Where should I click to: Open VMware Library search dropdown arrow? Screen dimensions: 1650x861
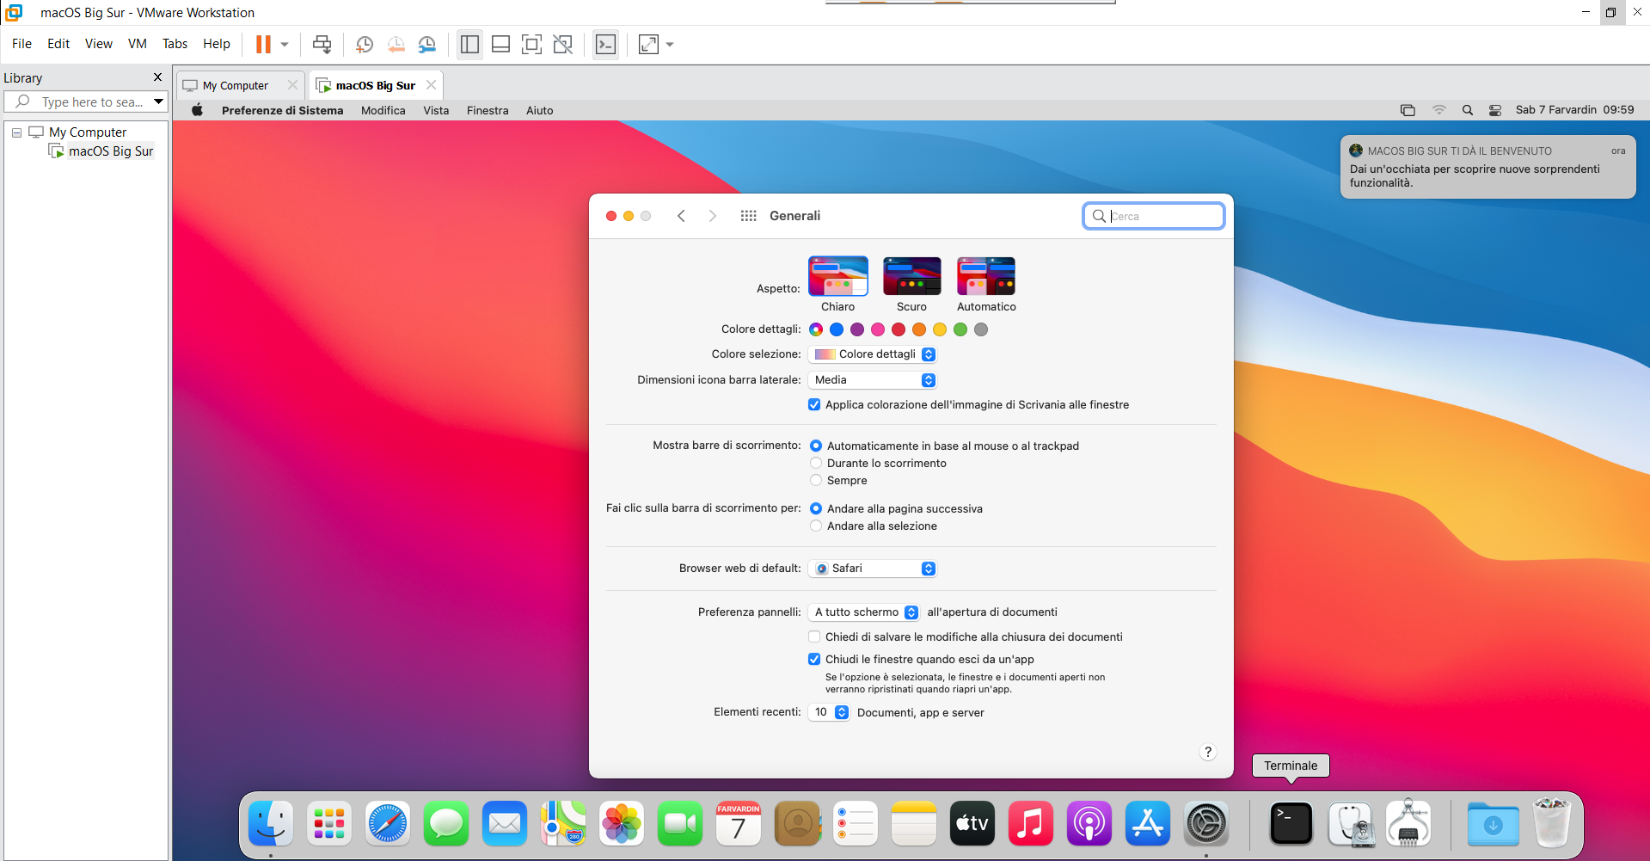pyautogui.click(x=159, y=101)
